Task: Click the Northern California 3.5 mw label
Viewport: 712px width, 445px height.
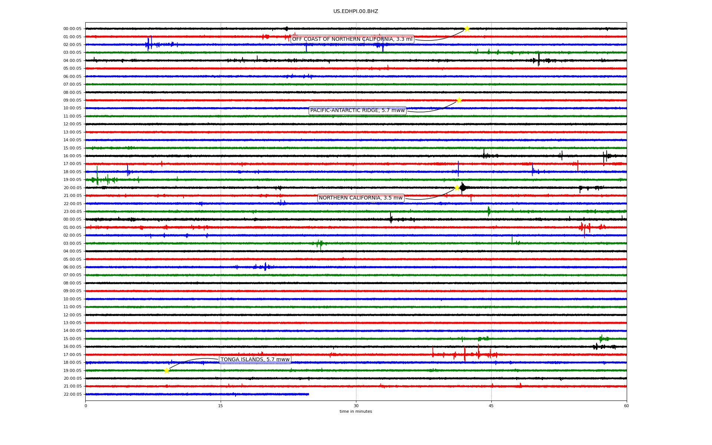Action: click(x=360, y=198)
